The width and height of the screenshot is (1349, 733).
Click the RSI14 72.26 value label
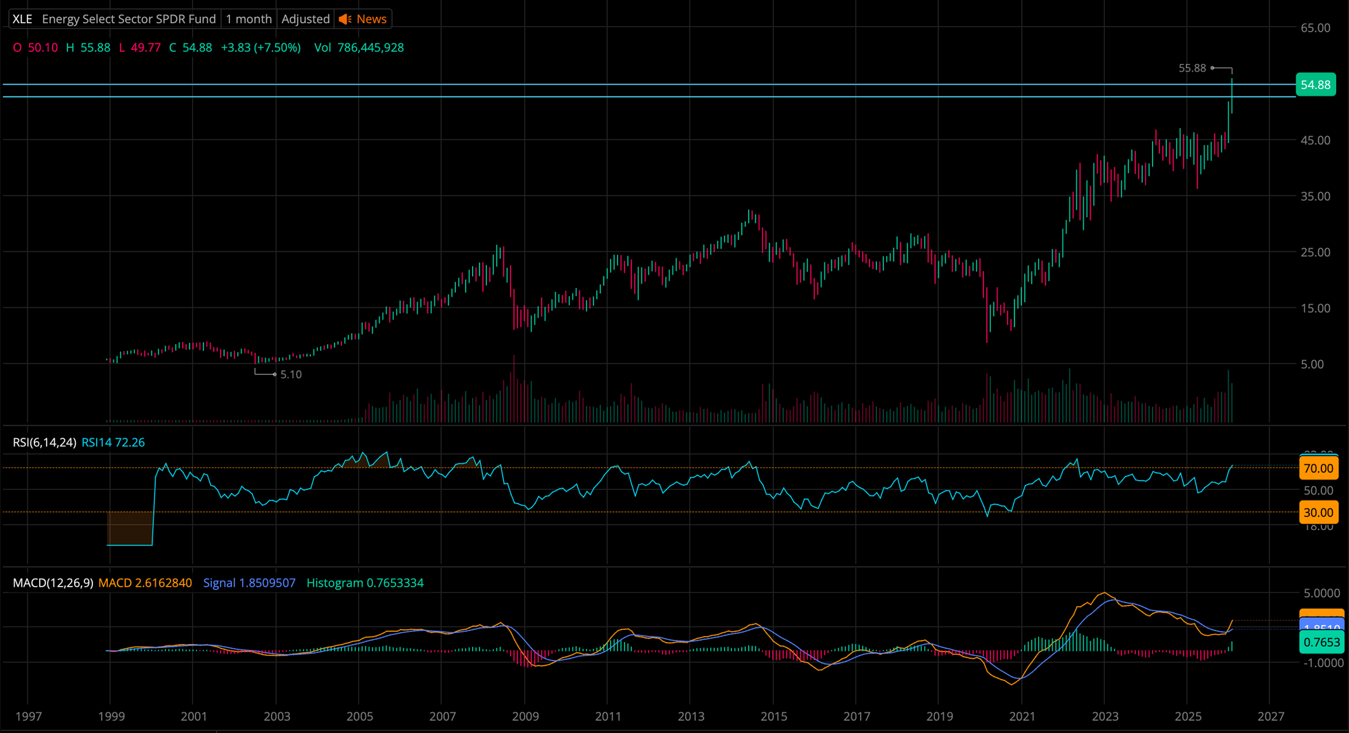coord(113,442)
